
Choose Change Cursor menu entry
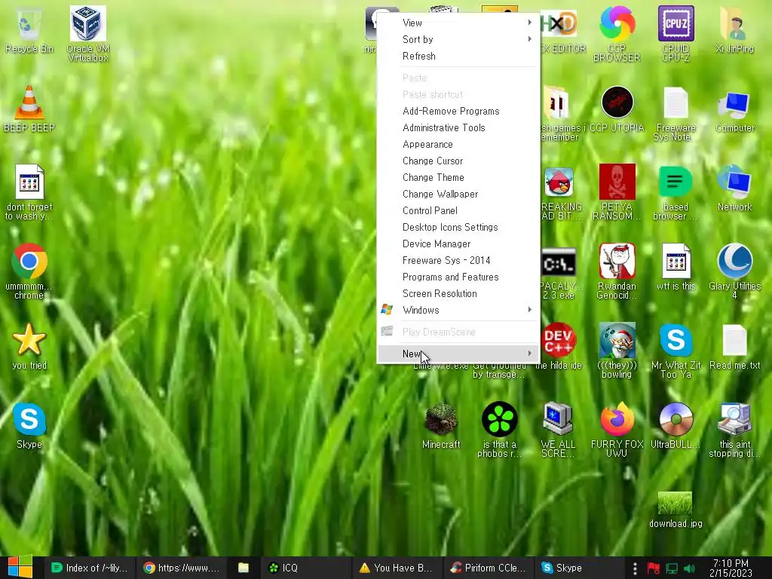(x=459, y=161)
